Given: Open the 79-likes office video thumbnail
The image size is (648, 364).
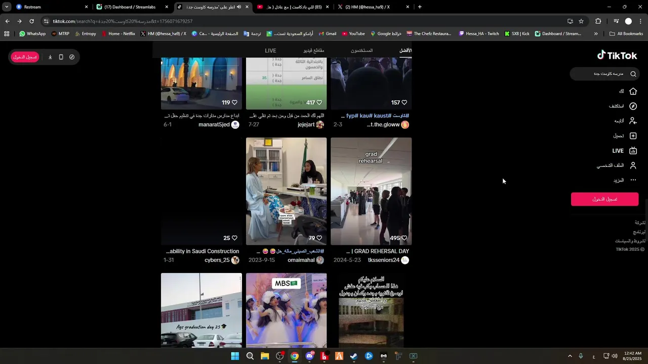Looking at the screenshot, I should 286,191.
